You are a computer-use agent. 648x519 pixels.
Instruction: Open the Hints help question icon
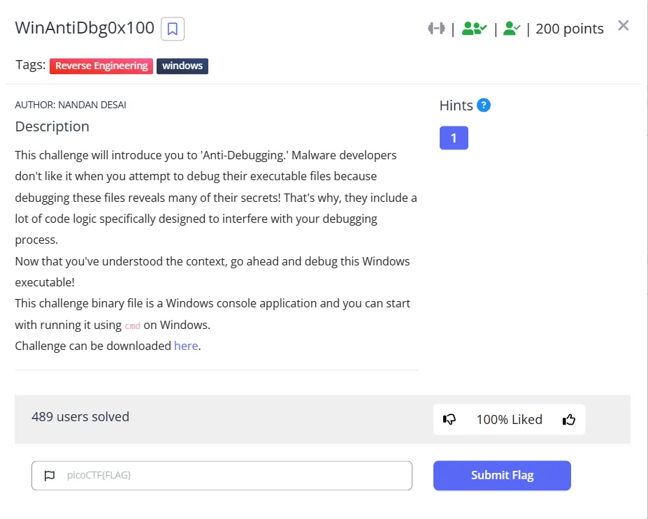[x=484, y=105]
